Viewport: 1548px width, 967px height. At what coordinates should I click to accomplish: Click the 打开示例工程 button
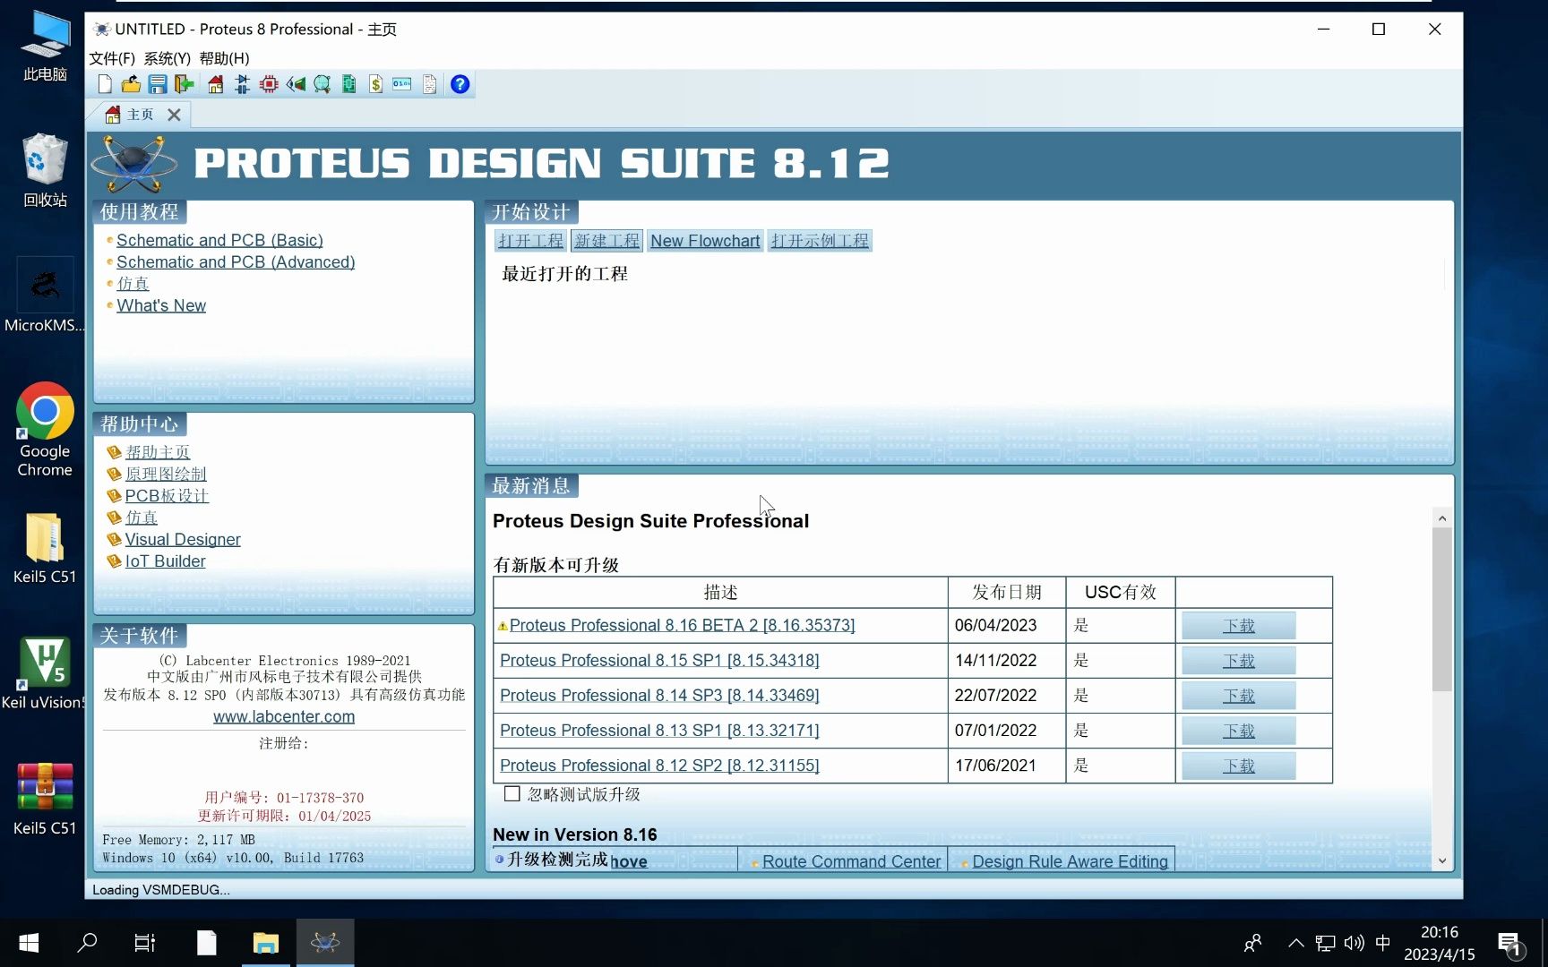pyautogui.click(x=820, y=241)
